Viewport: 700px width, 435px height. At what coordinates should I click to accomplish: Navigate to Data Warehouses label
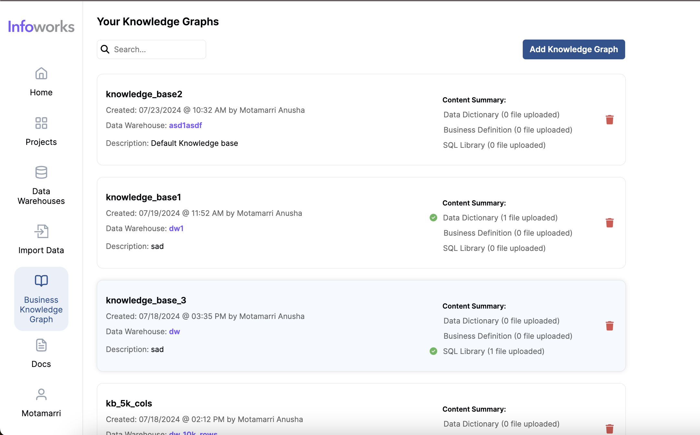(x=41, y=196)
